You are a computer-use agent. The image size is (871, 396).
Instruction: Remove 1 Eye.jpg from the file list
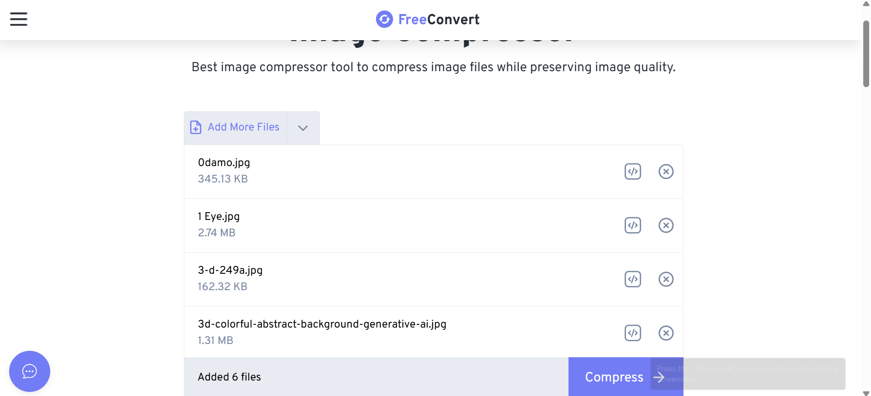coord(666,225)
